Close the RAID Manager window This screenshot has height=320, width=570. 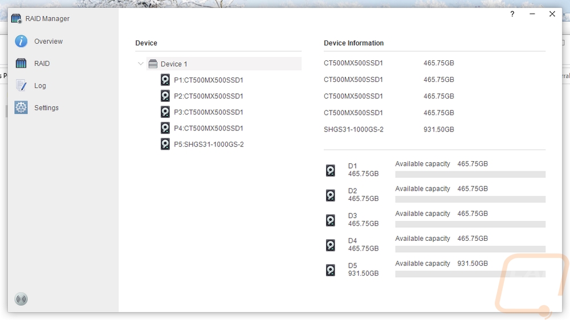[552, 14]
